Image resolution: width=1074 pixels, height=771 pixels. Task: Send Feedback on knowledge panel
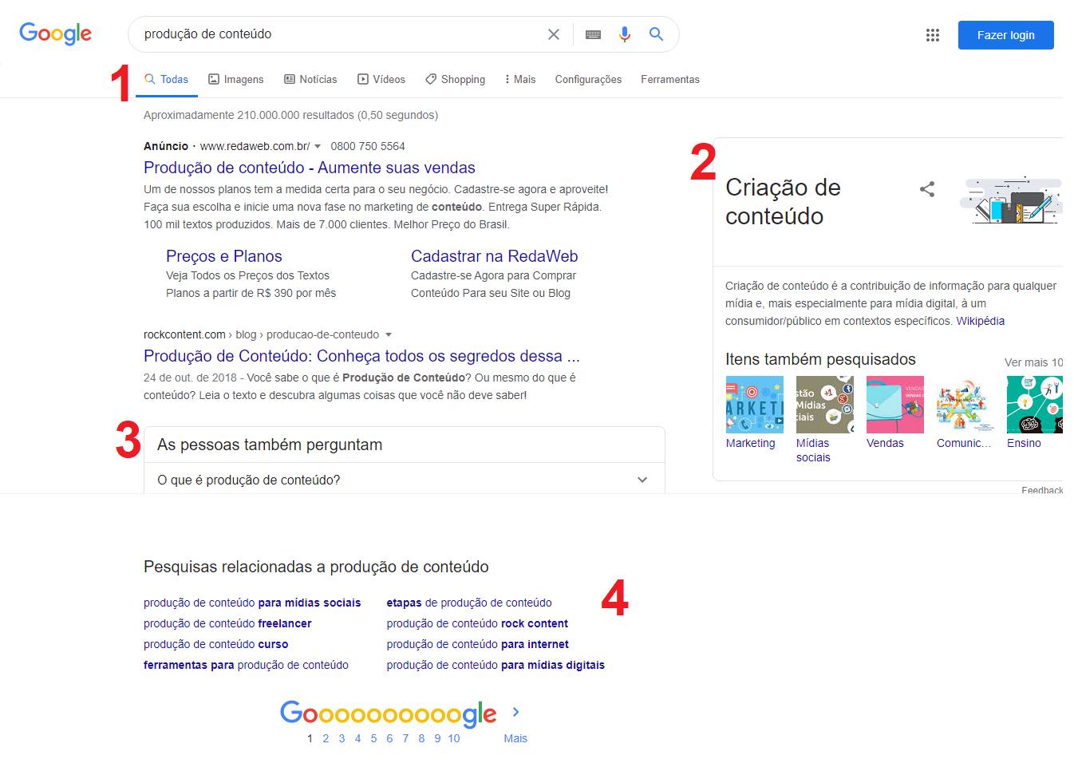coord(1042,490)
